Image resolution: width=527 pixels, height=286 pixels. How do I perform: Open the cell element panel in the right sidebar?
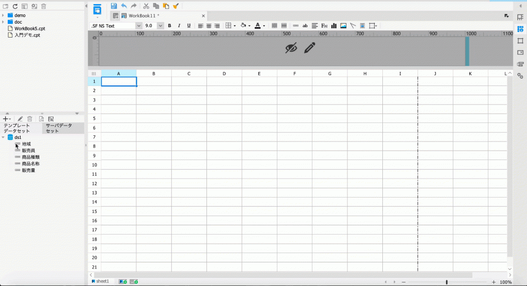point(520,17)
